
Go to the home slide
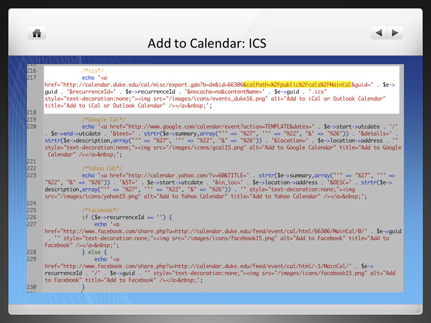pos(37,33)
